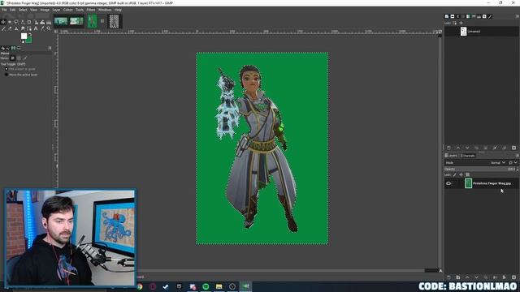Open the File menu
The image size is (520, 292).
pos(4,10)
